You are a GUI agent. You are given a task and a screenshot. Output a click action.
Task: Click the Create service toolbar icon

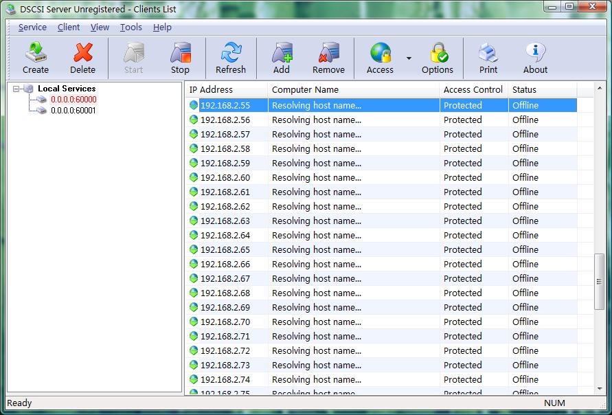[x=36, y=52]
